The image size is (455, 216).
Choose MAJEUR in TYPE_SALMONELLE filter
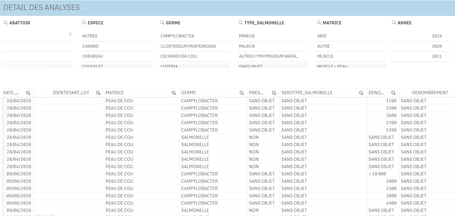tap(247, 46)
